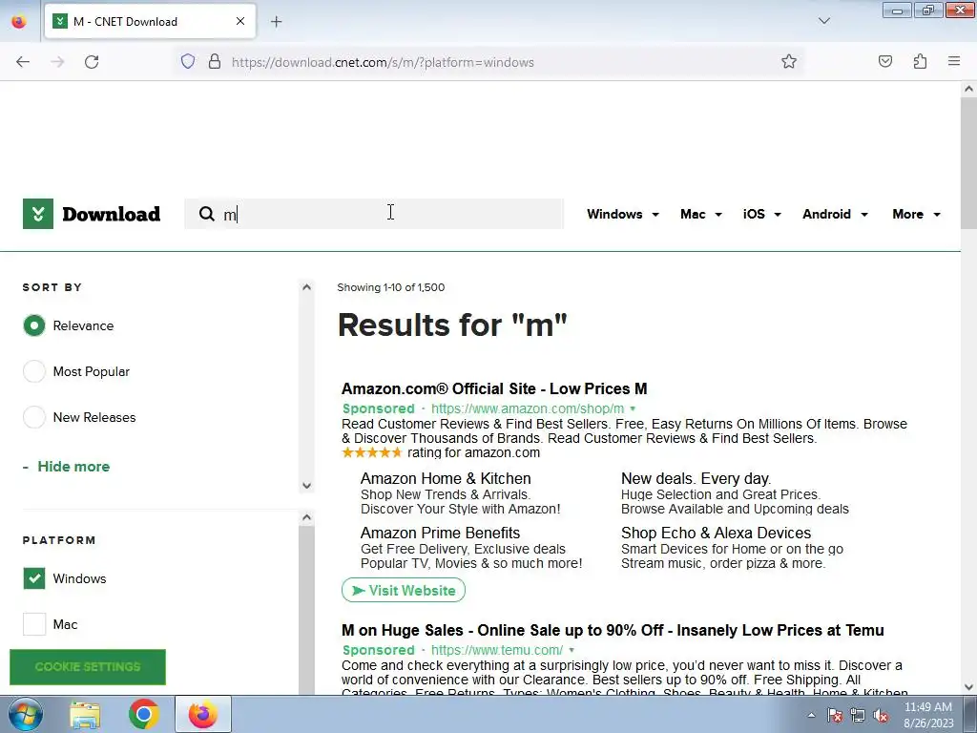The image size is (977, 733).
Task: Select the Relevance sort option
Action: coord(34,325)
